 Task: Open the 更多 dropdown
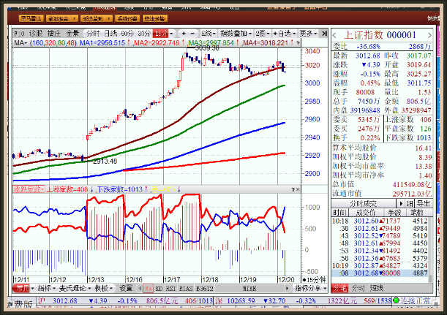click(x=308, y=34)
